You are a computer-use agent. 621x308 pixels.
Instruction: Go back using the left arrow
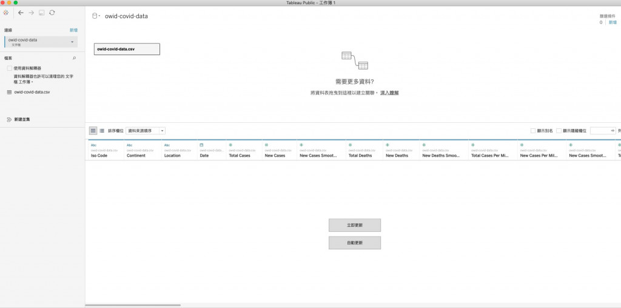[21, 13]
